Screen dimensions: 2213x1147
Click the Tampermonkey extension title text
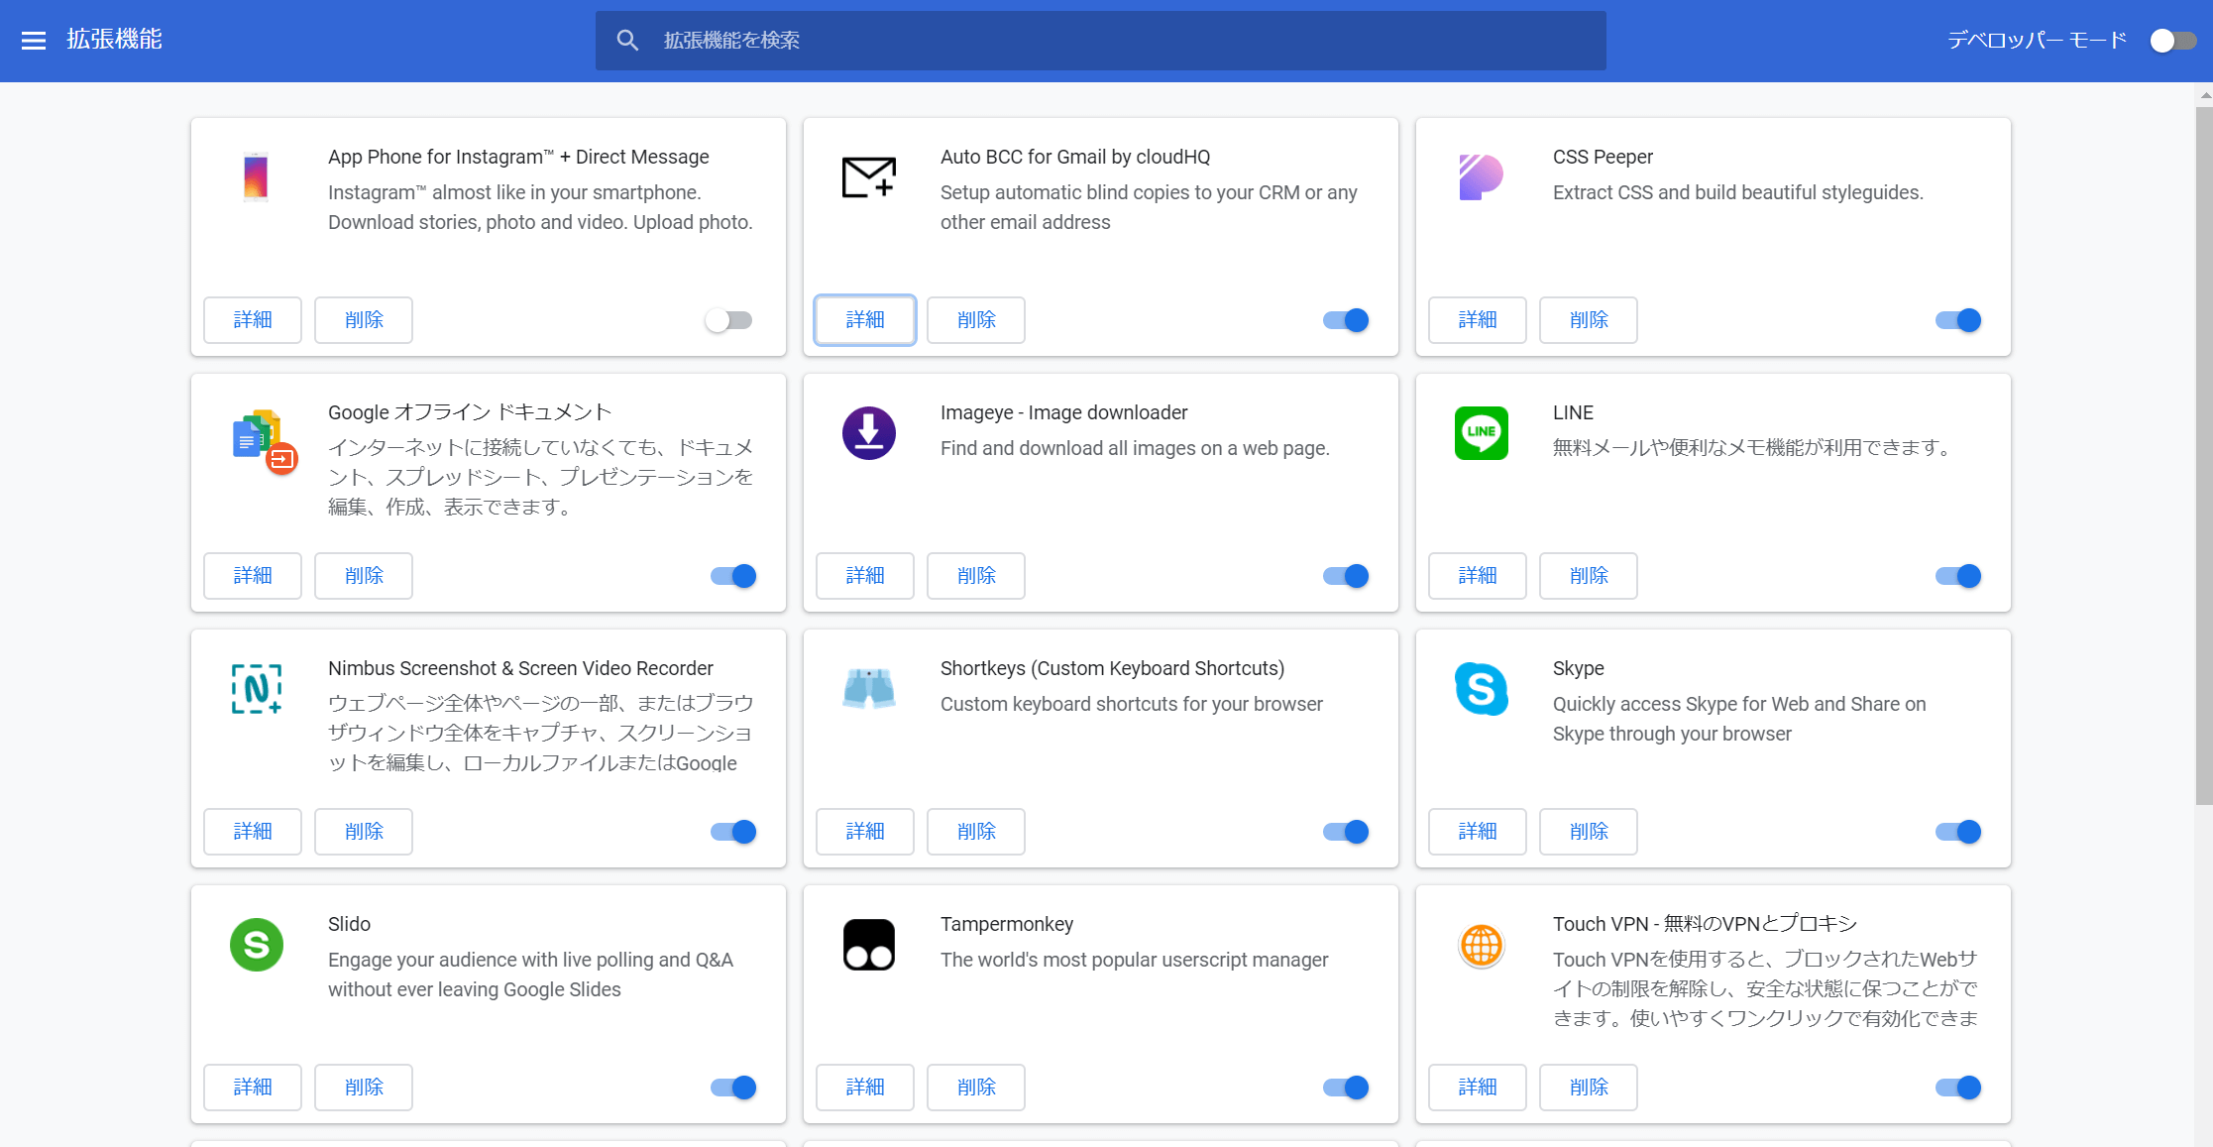[1007, 924]
